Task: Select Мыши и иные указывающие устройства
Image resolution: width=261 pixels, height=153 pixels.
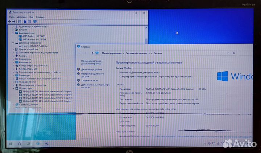Action: [x=40, y=78]
